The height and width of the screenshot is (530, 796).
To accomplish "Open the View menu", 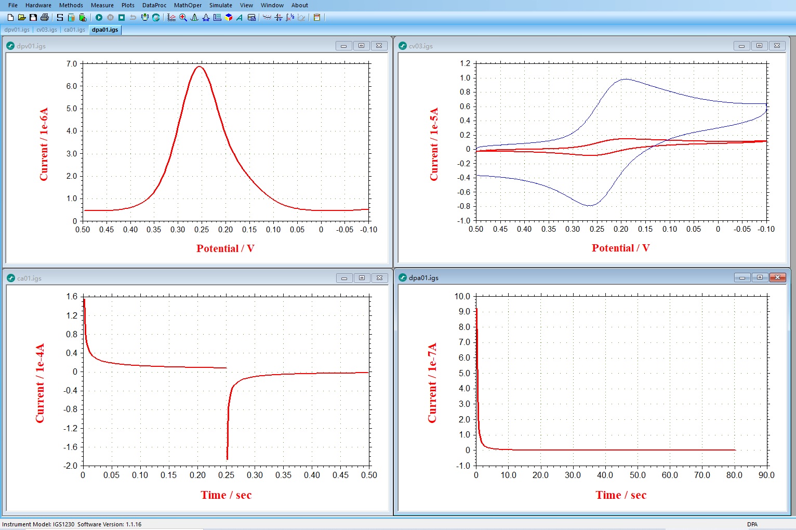I will pos(246,5).
